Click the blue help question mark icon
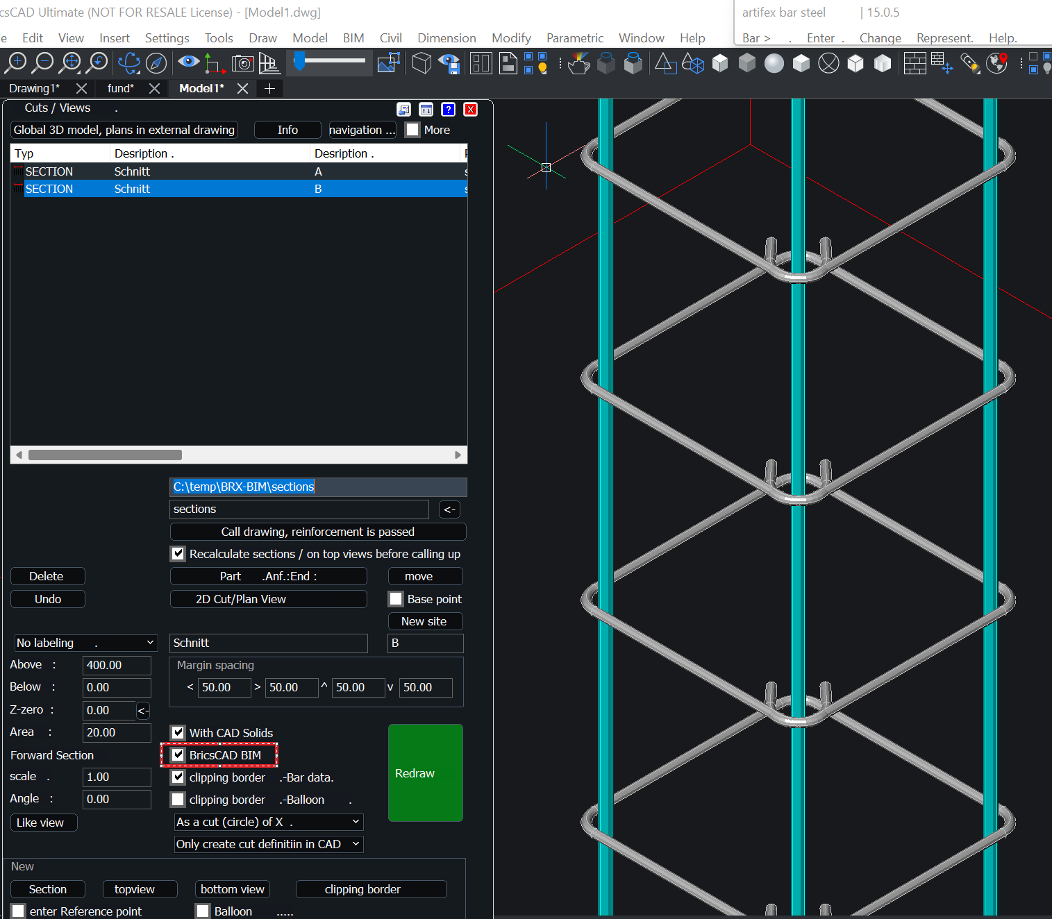Screen dimensions: 1052x919 click(x=448, y=110)
